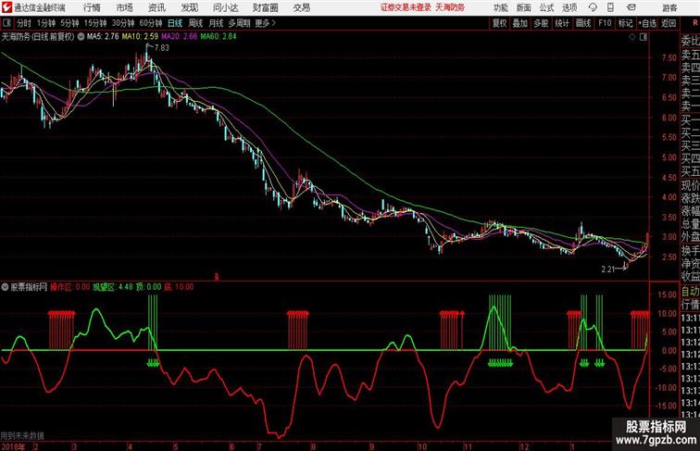Click the 叠加 overlay button
Viewport: 700px width, 451px height.
(x=520, y=23)
